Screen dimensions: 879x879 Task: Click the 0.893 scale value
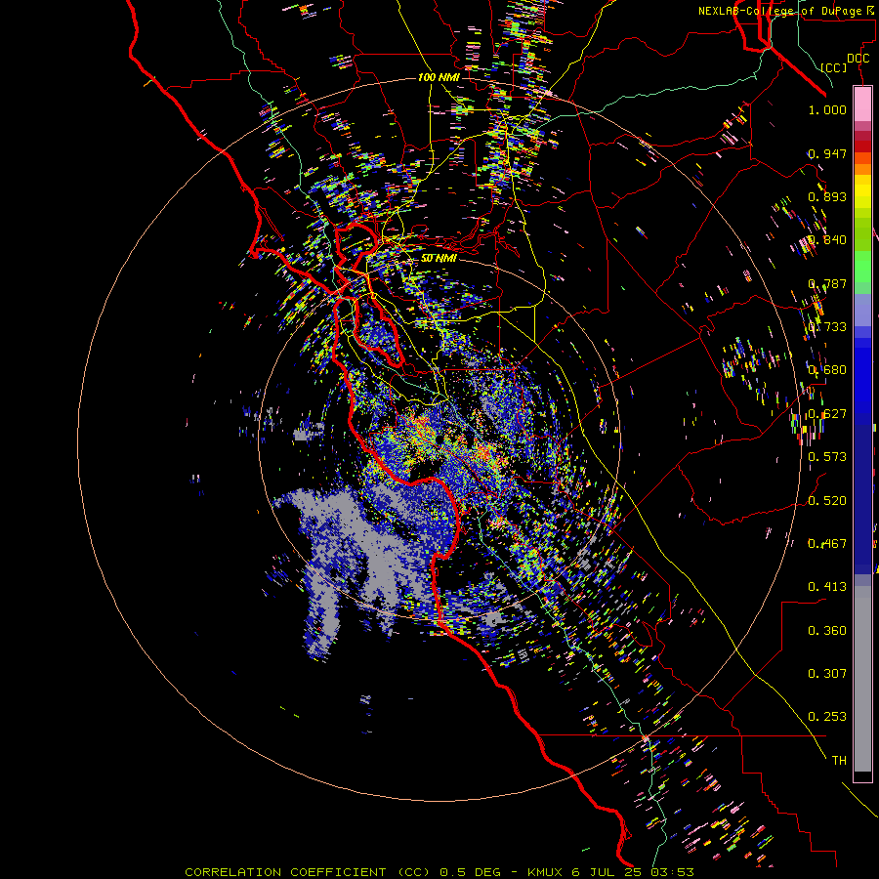(x=827, y=196)
